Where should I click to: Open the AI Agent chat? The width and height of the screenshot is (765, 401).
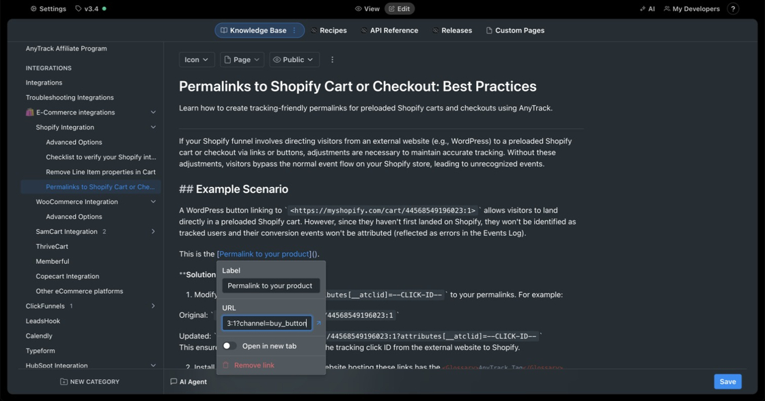(189, 382)
